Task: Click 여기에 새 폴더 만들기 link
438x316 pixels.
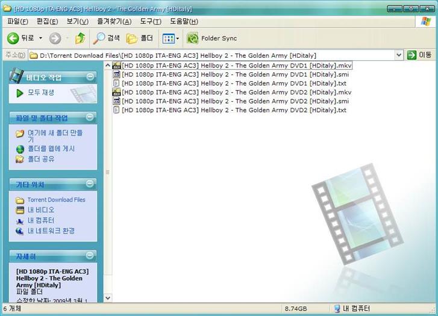Action: (55, 136)
